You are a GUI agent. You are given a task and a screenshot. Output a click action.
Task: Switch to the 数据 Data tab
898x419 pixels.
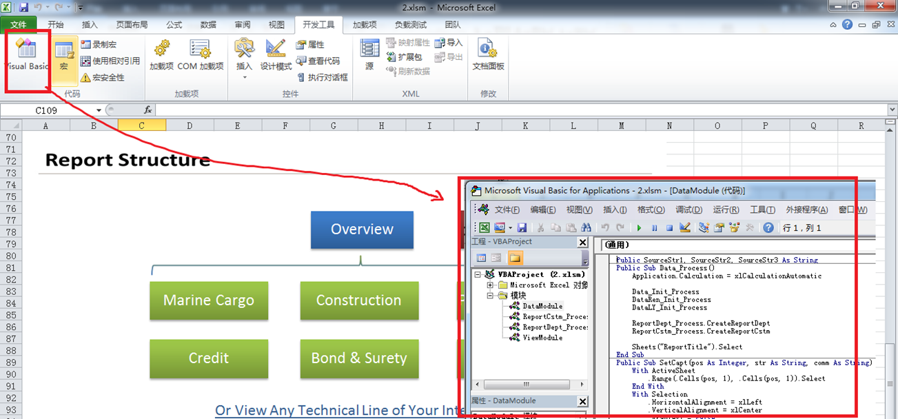point(208,25)
